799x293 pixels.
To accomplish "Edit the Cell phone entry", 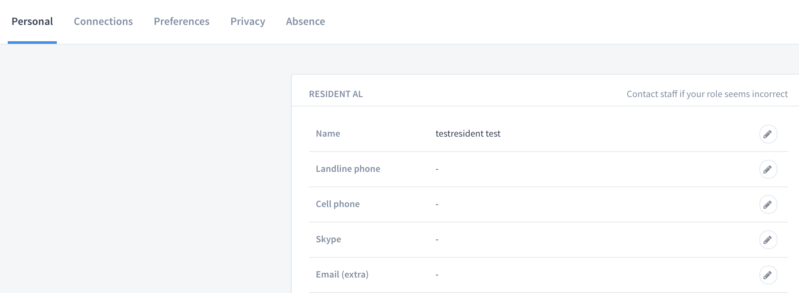I will 768,204.
